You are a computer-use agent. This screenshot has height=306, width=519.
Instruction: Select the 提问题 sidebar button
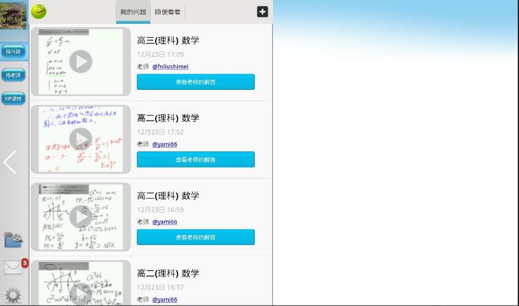(x=13, y=52)
